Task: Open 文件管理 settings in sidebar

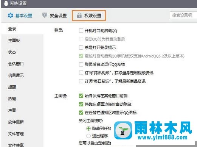Action: click(x=16, y=134)
